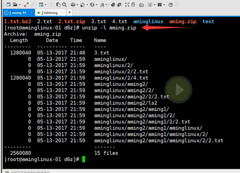Viewport: 240px width, 173px height.
Task: Expand the properties dropdown arrow
Action: click(x=45, y=5)
